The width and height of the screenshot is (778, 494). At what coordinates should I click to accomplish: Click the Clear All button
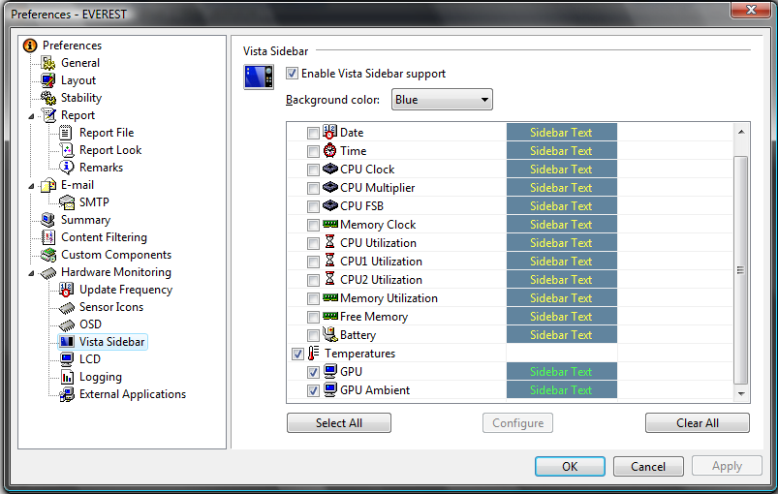(698, 423)
